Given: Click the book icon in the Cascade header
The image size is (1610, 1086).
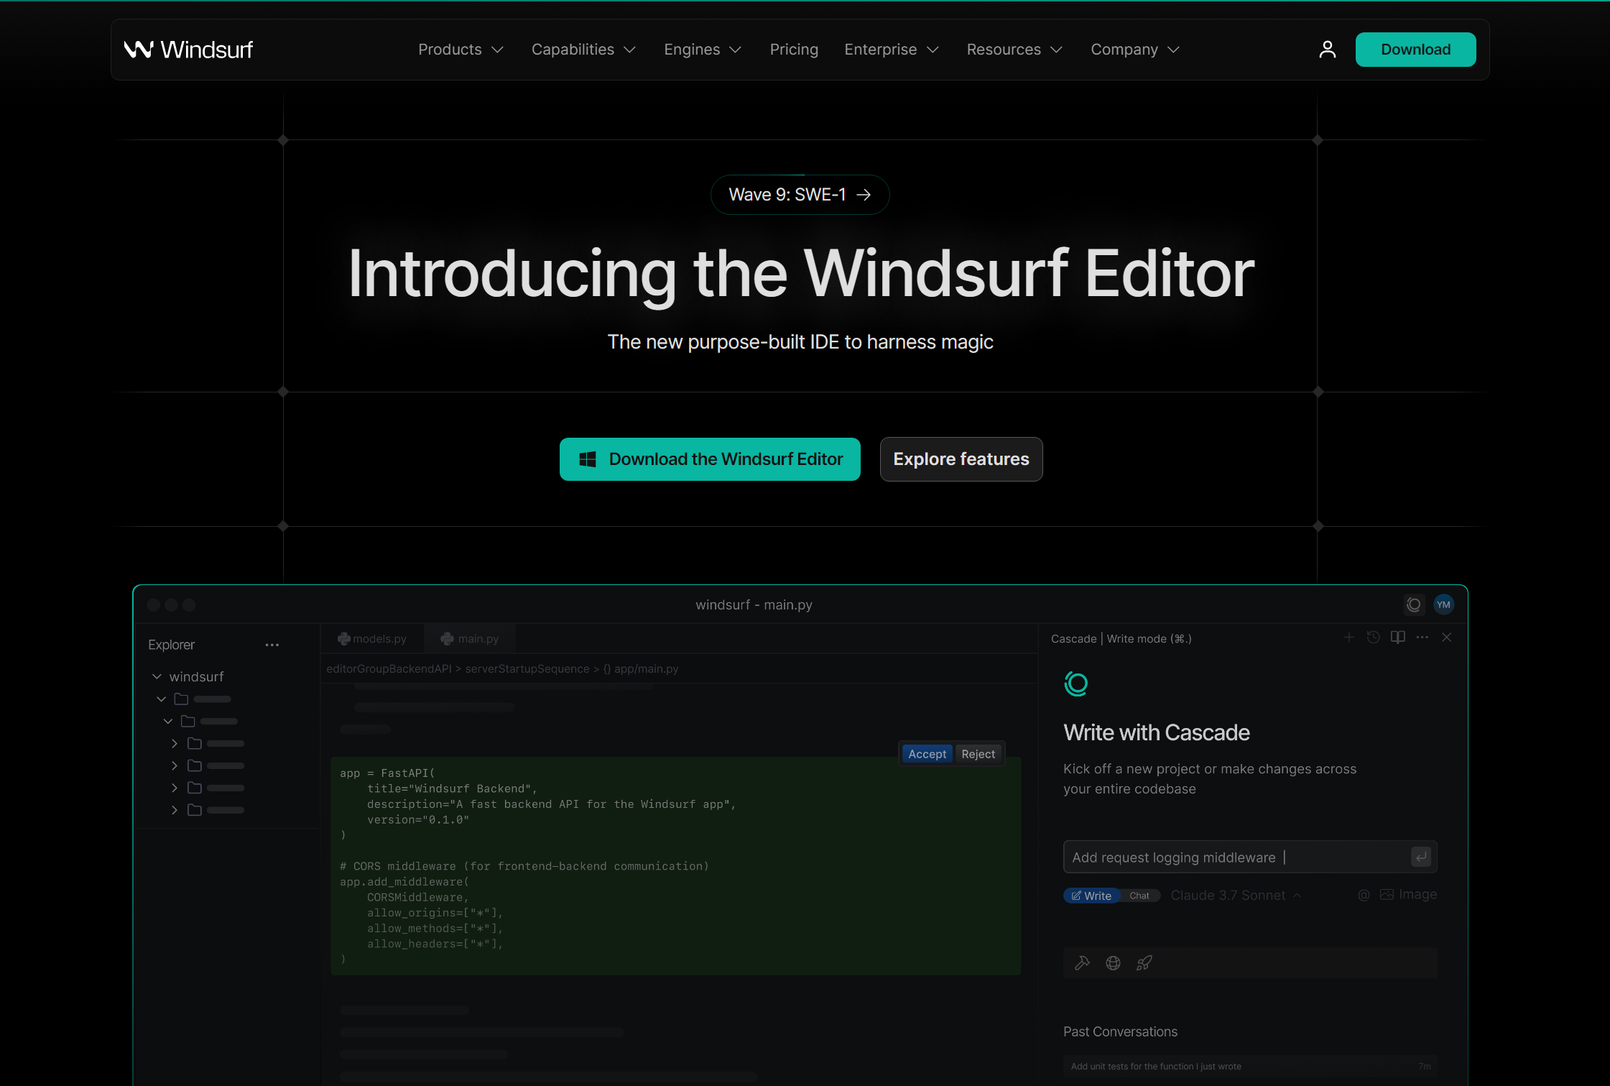Looking at the screenshot, I should coord(1398,638).
